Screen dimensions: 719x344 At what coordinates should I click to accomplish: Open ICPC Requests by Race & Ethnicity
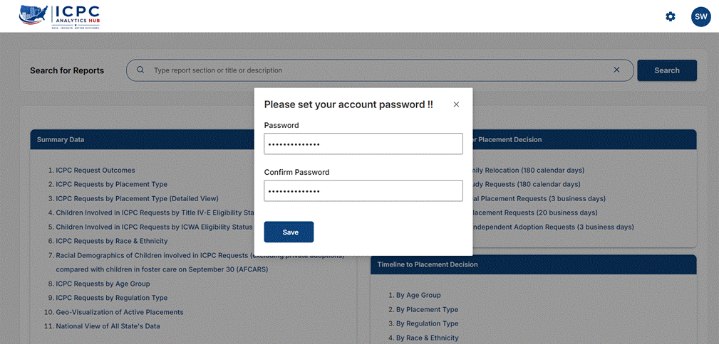(x=112, y=241)
